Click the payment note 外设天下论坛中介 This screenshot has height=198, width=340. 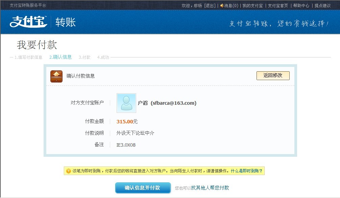(x=135, y=133)
